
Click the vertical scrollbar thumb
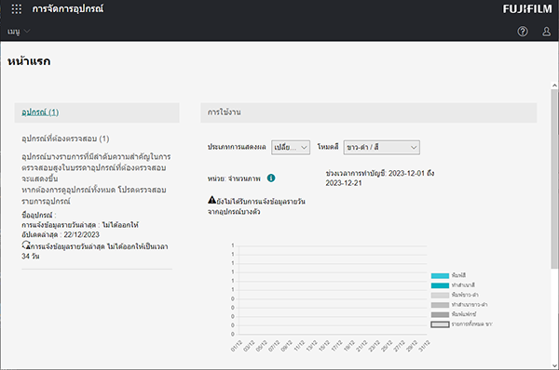554,178
